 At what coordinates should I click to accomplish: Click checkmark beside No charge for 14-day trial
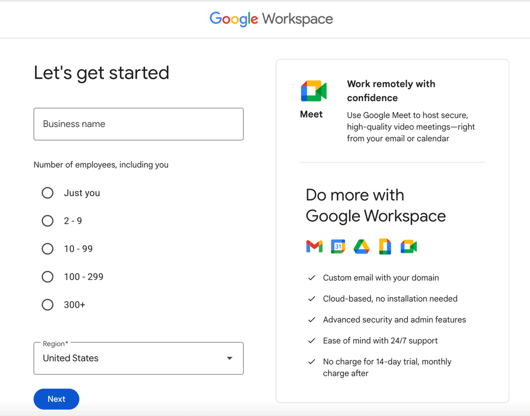[312, 361]
